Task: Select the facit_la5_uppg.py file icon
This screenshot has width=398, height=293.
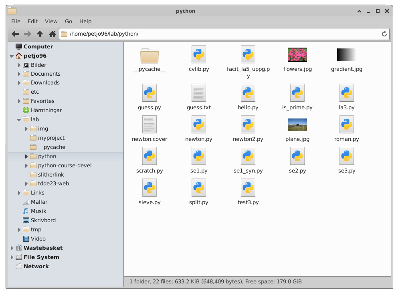Action: coord(248,54)
